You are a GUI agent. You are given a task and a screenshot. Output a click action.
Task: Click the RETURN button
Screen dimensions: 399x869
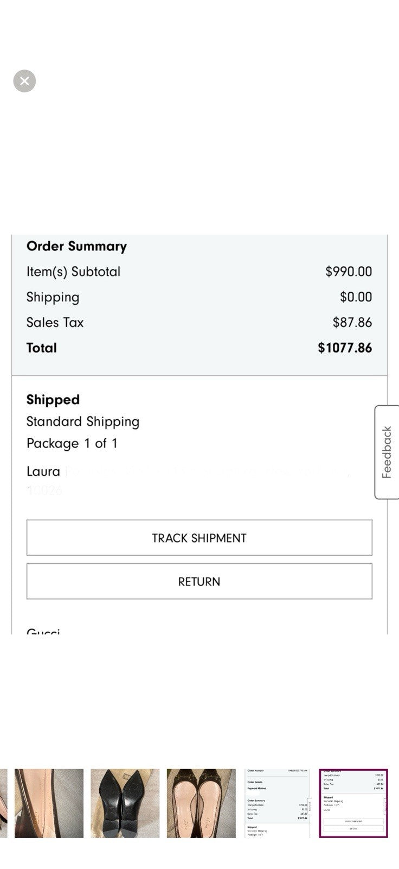click(x=199, y=581)
